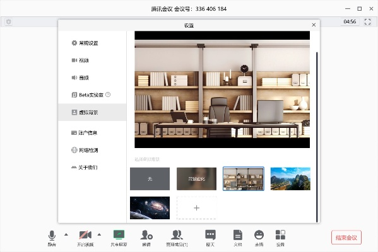378x252 pixels.
Task: Select the 无 (none) background option
Action: [x=150, y=179]
